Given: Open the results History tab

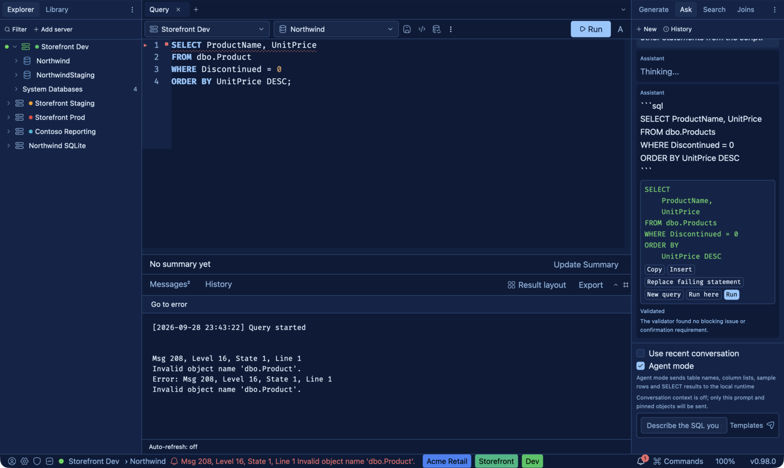Looking at the screenshot, I should click(x=218, y=284).
